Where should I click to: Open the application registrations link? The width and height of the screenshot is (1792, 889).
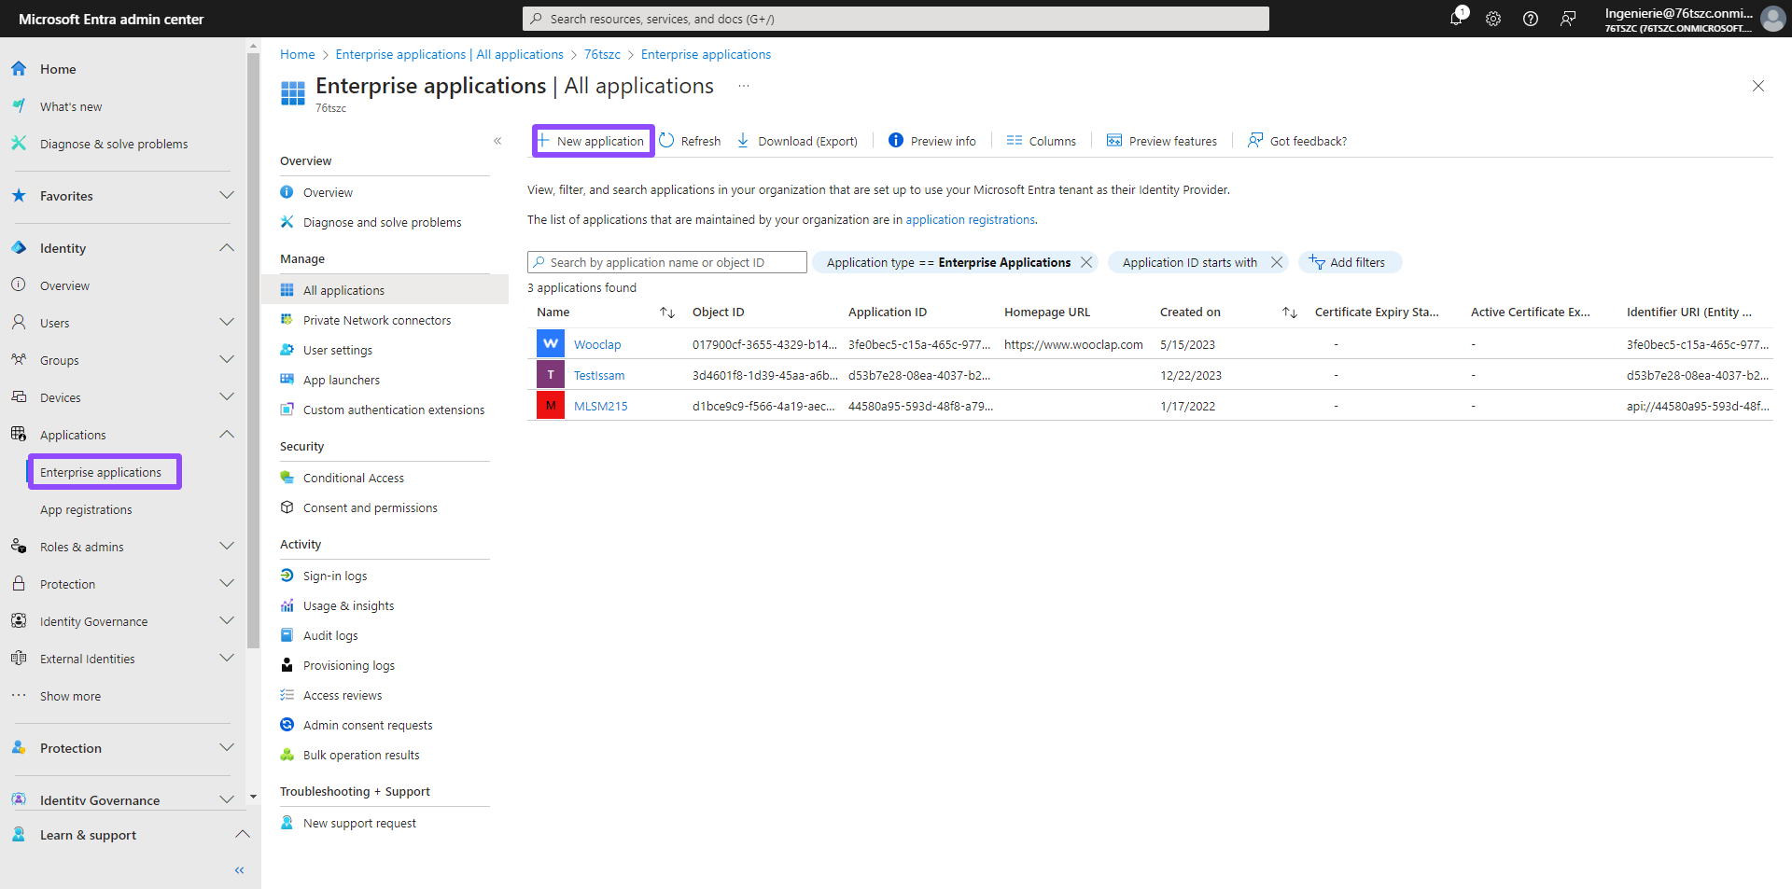click(970, 219)
